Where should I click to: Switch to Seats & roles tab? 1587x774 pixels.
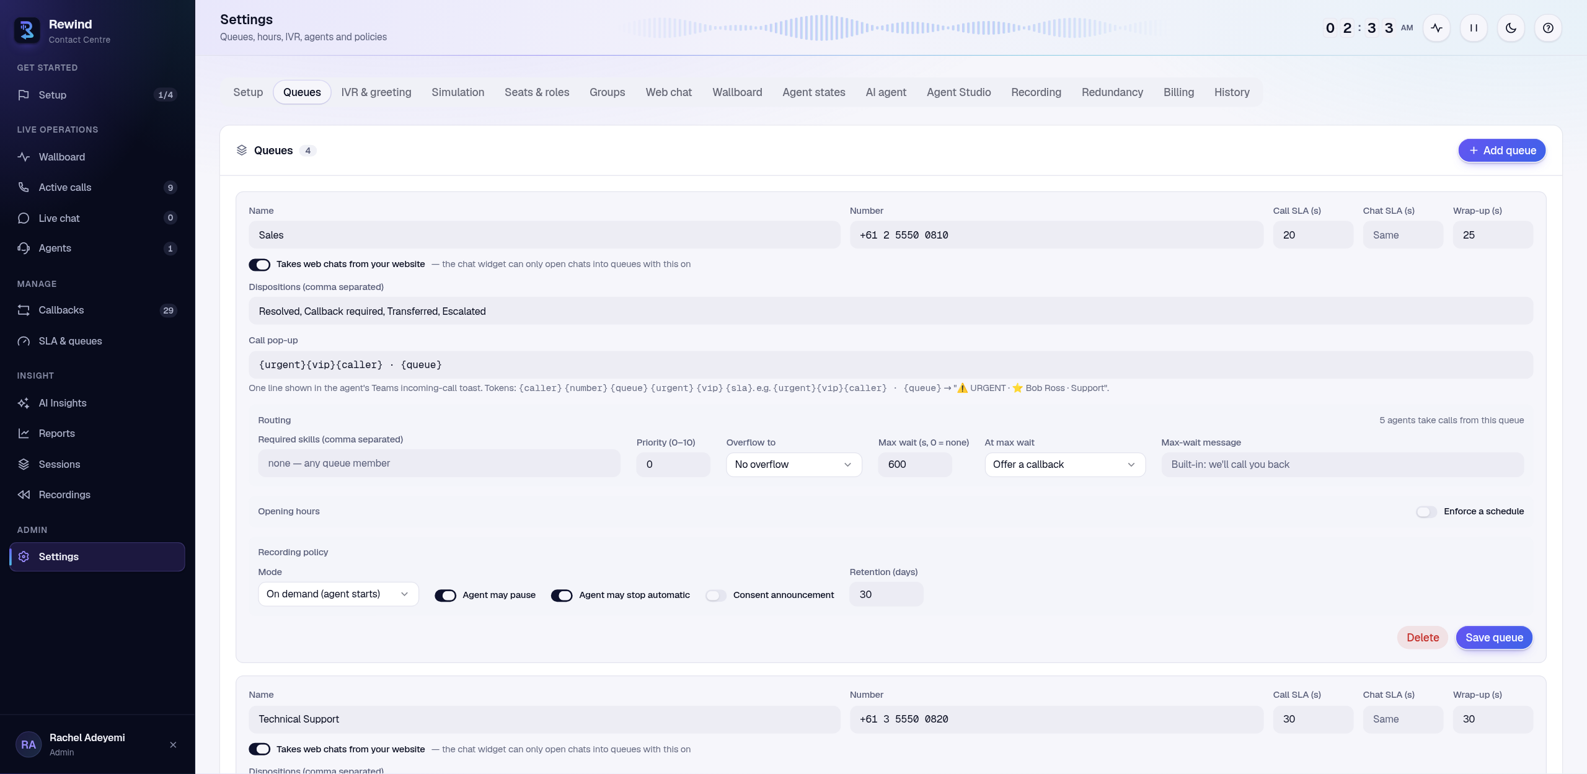coord(536,92)
